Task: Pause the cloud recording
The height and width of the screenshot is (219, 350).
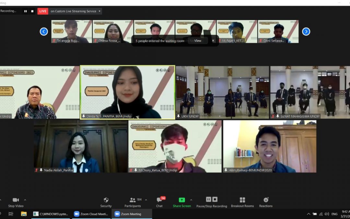Action: (x=208, y=199)
